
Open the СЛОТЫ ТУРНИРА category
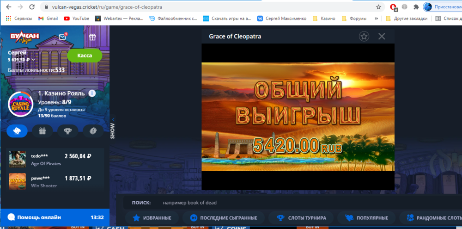click(301, 218)
